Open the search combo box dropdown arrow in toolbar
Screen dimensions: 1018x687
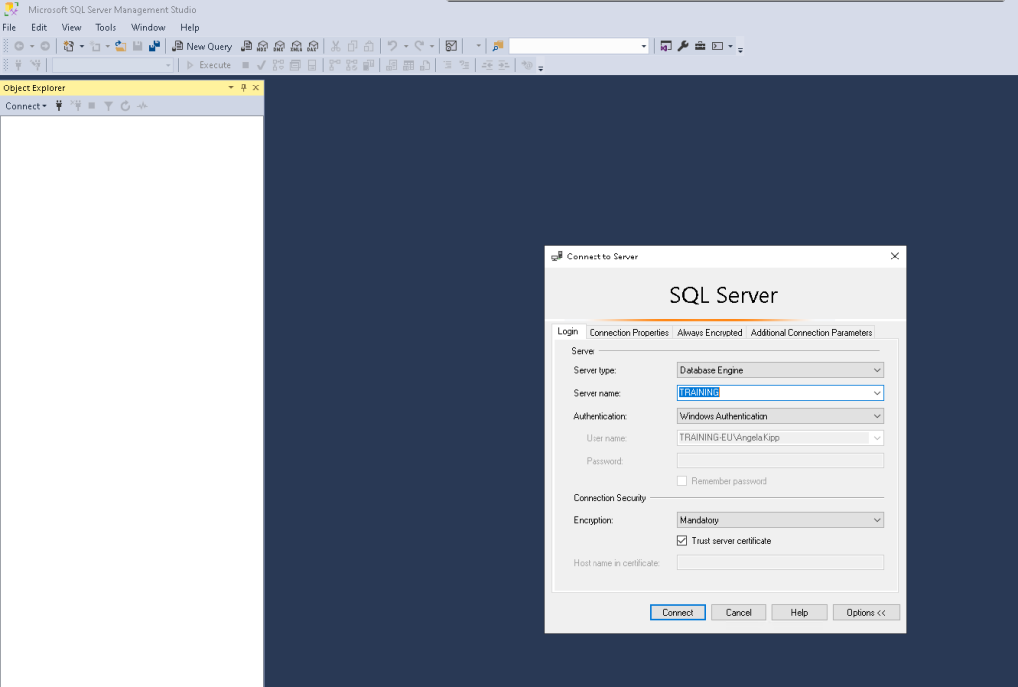click(644, 46)
